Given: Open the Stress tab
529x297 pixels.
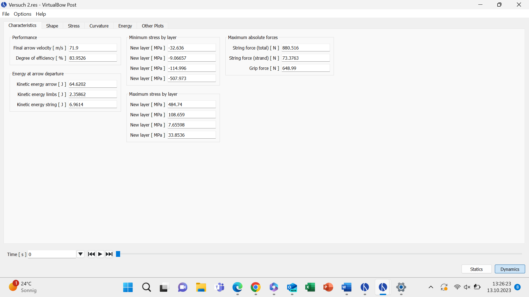Looking at the screenshot, I should (x=74, y=26).
